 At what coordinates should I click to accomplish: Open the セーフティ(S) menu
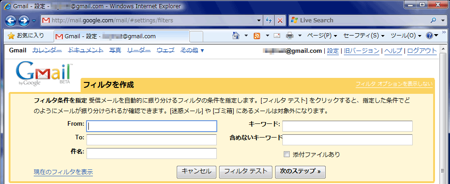tap(364, 36)
